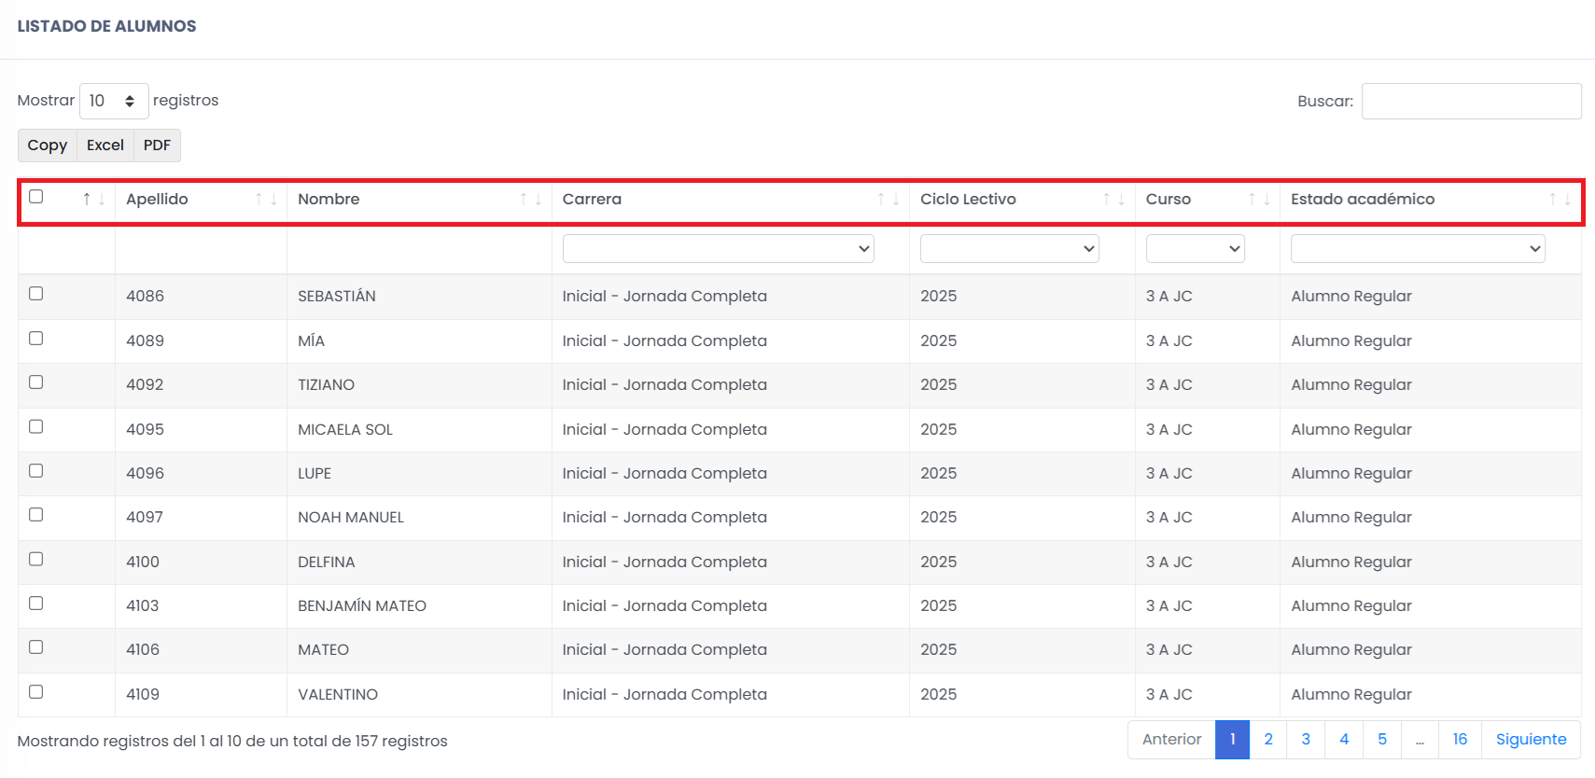
Task: Sort by the checkbox column arrows
Action: pyautogui.click(x=93, y=200)
